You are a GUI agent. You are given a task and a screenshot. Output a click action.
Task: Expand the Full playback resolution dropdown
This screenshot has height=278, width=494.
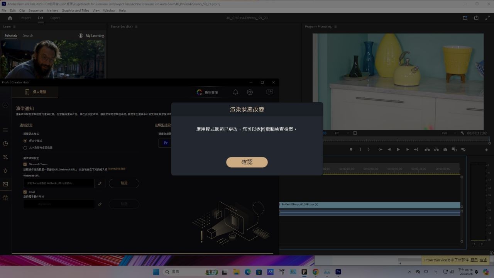(449, 133)
